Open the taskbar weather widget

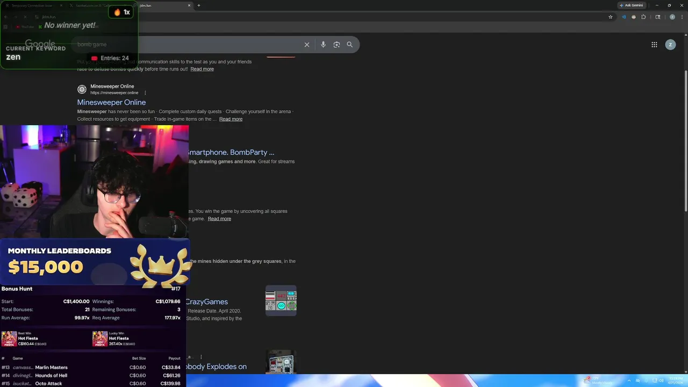point(598,381)
